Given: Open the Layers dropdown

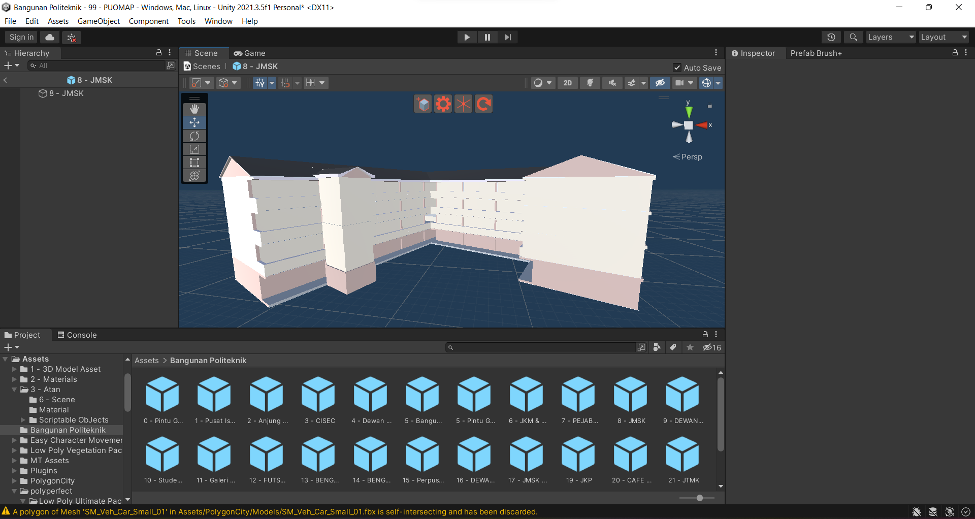Looking at the screenshot, I should [890, 37].
